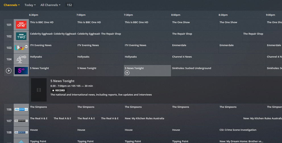The width and height of the screenshot is (282, 143).
Task: Select the highlighted 7:30pm 5 News Tonight cell
Action: tap(147, 71)
